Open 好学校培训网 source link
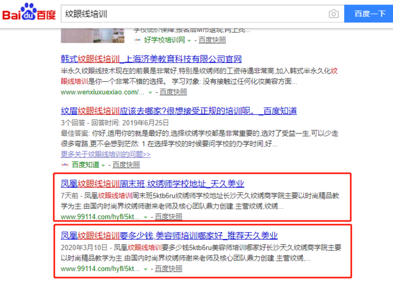This screenshot has width=393, height=281. [164, 40]
